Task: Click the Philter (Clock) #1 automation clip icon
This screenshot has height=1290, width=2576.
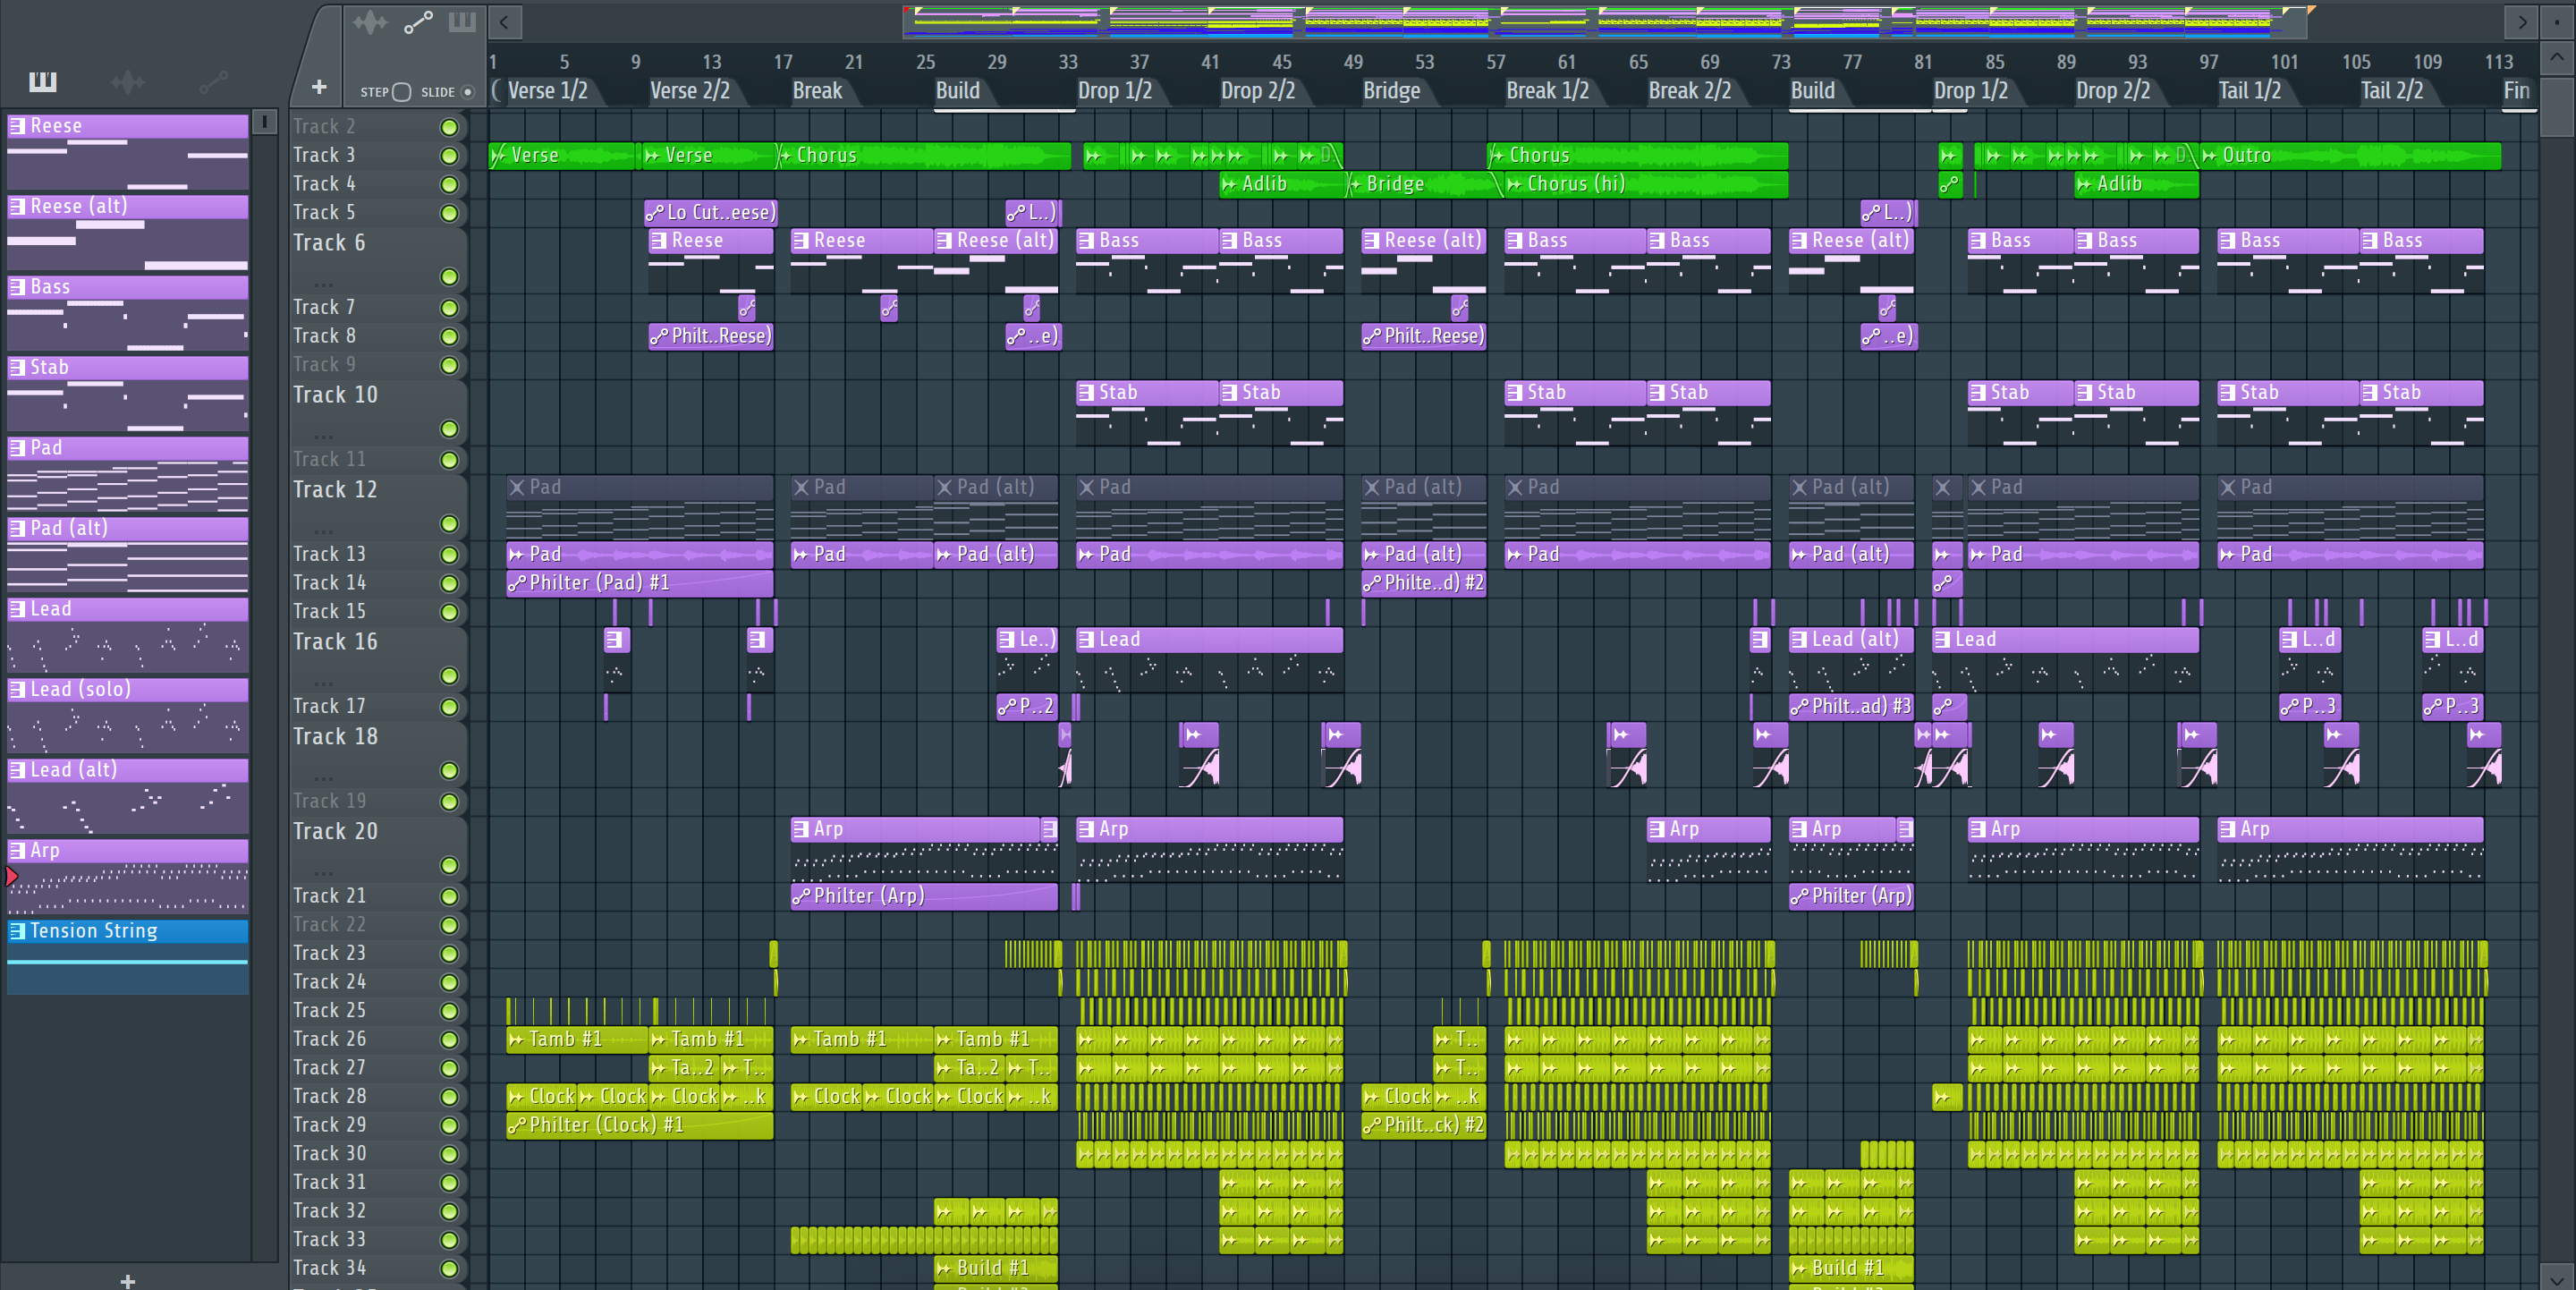Action: click(516, 1126)
